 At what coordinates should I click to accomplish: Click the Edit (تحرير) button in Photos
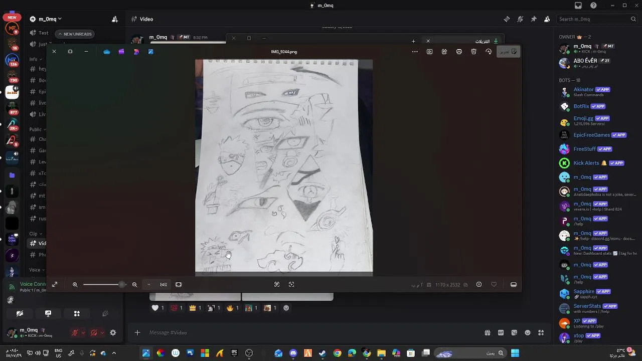pos(508,52)
